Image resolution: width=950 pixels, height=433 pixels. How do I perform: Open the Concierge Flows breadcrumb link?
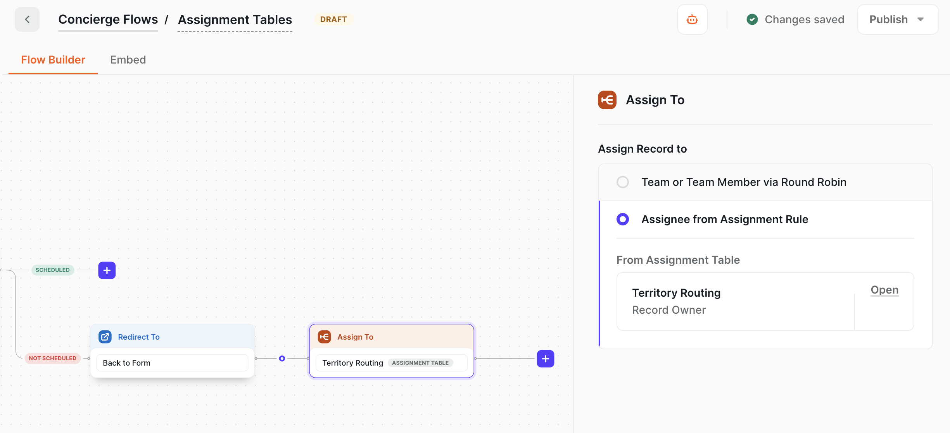click(x=108, y=19)
